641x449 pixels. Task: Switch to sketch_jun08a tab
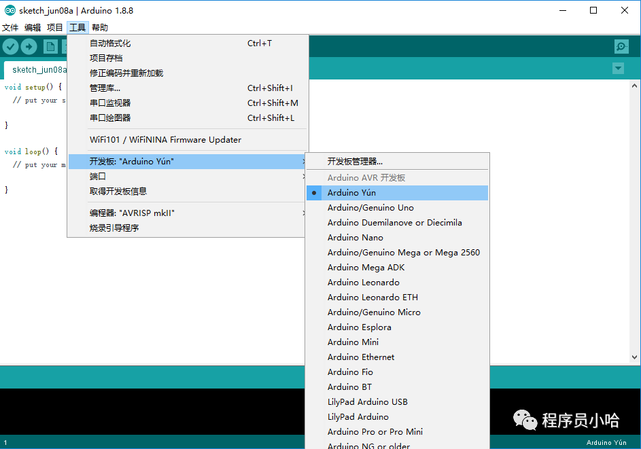[x=37, y=70]
